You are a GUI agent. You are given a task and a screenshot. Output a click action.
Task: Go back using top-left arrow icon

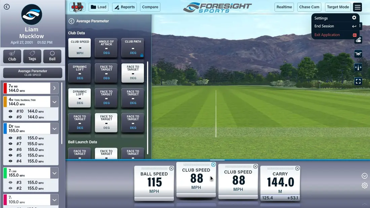click(7, 7)
